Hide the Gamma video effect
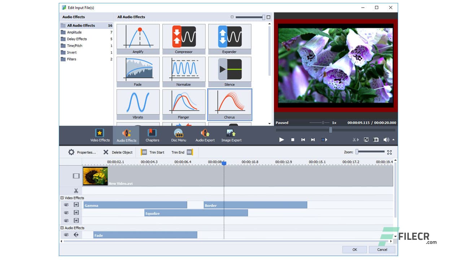462x260 pixels. click(x=66, y=205)
